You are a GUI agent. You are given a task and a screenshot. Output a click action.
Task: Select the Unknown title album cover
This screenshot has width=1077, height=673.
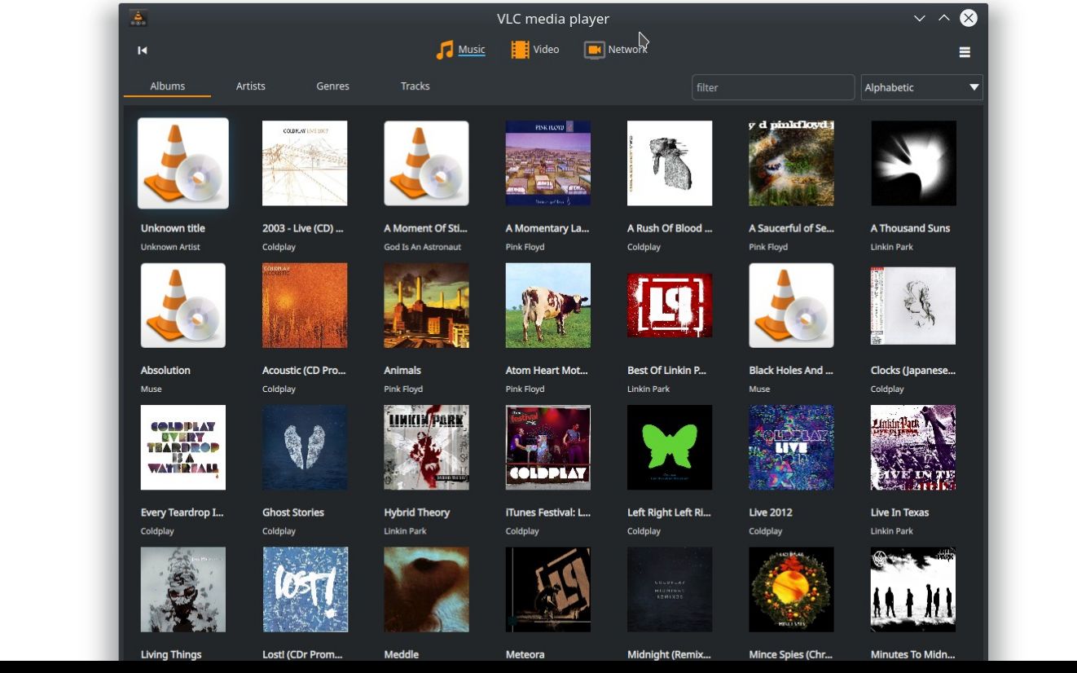pos(183,163)
